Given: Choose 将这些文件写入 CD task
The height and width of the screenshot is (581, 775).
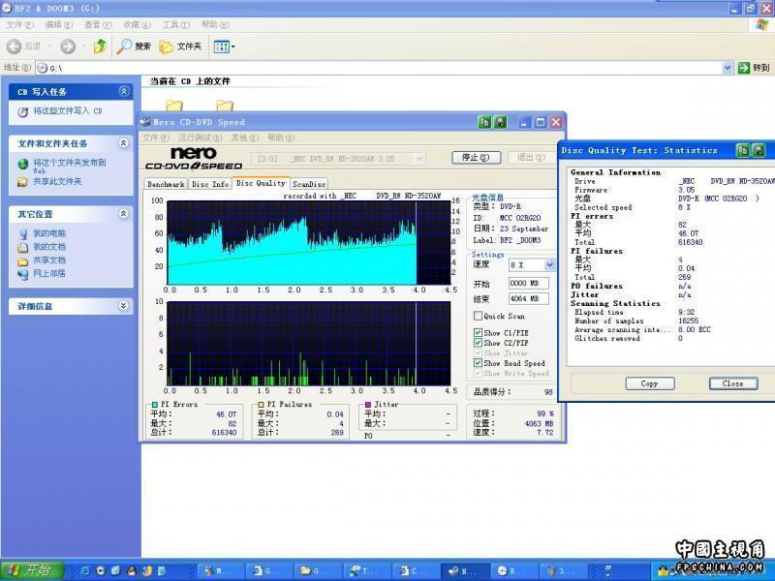Looking at the screenshot, I should point(67,111).
